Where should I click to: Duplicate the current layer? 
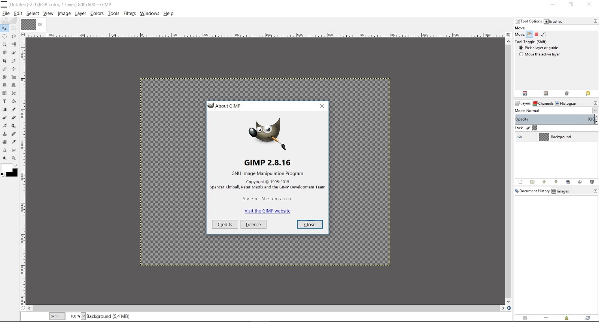pyautogui.click(x=568, y=182)
